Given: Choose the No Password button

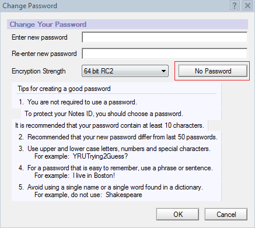Looking at the screenshot, I should [213, 71].
